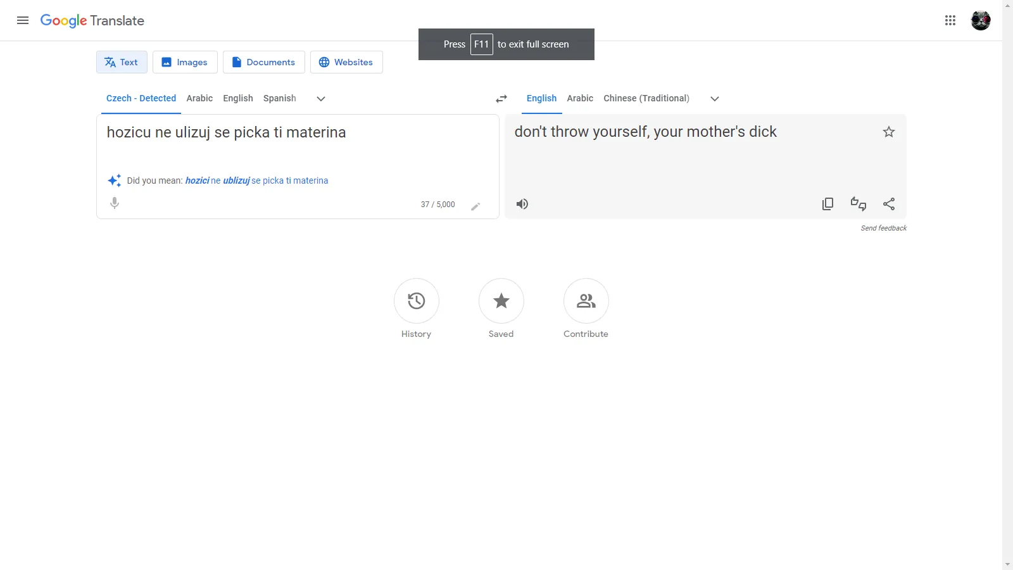This screenshot has width=1013, height=570.
Task: Save translation with the star icon
Action: pyautogui.click(x=889, y=132)
